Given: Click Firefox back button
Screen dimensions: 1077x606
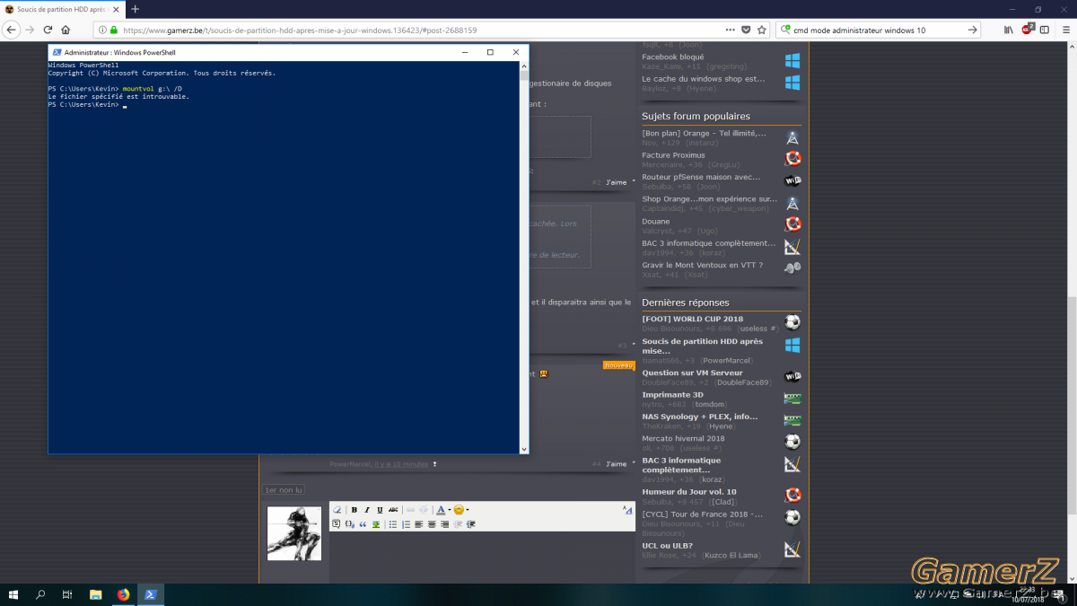Looking at the screenshot, I should [11, 30].
